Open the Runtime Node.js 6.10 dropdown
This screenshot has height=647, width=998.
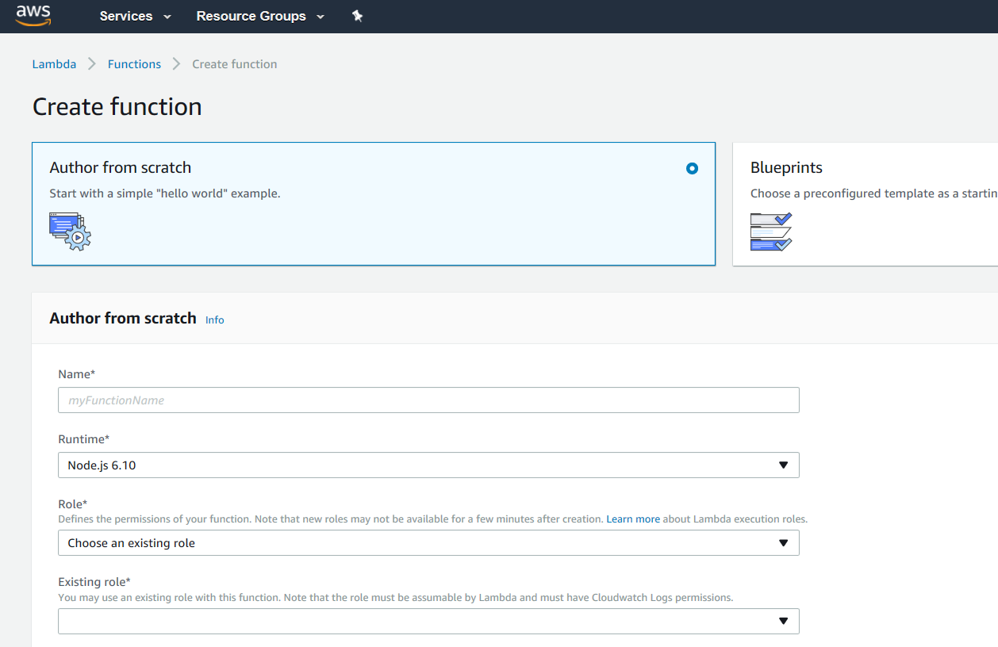pyautogui.click(x=428, y=465)
